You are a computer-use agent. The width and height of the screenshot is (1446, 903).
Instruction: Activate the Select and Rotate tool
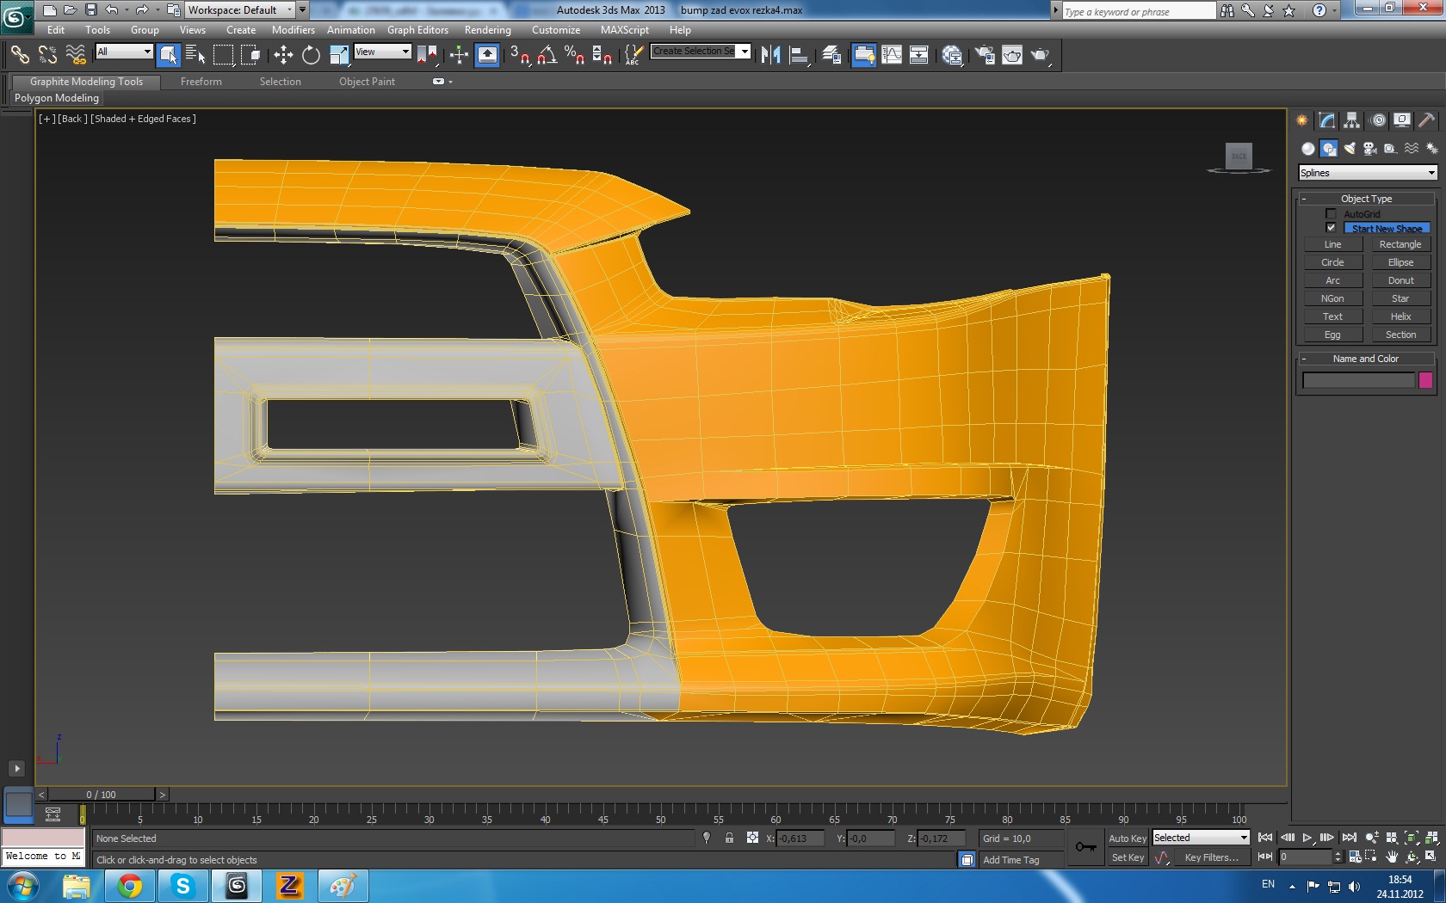pyautogui.click(x=311, y=55)
